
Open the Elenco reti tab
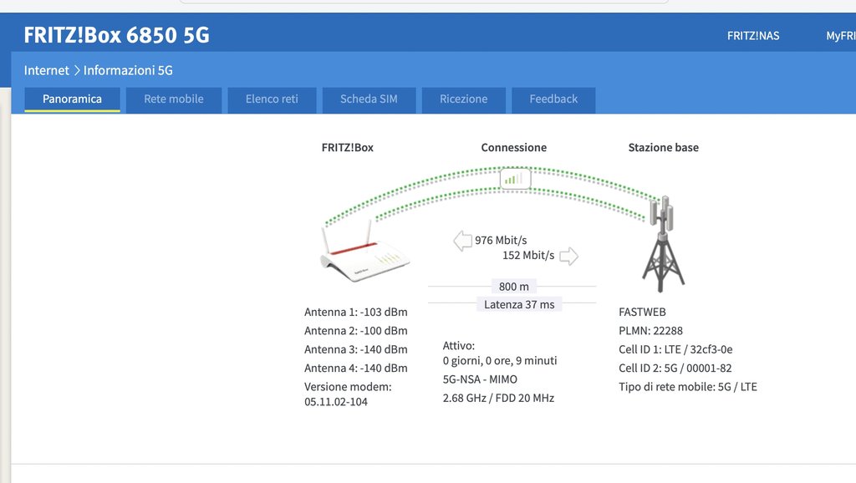click(x=272, y=99)
